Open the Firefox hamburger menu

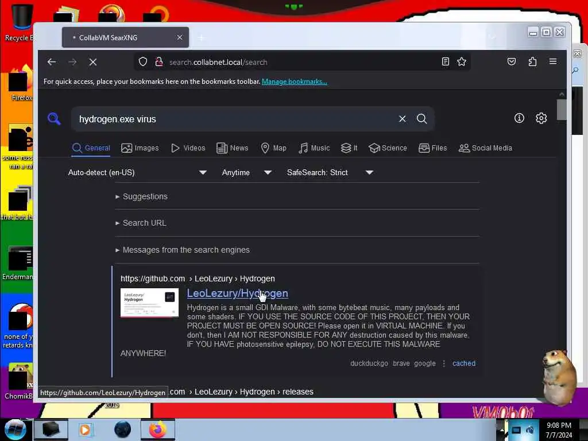pyautogui.click(x=553, y=61)
